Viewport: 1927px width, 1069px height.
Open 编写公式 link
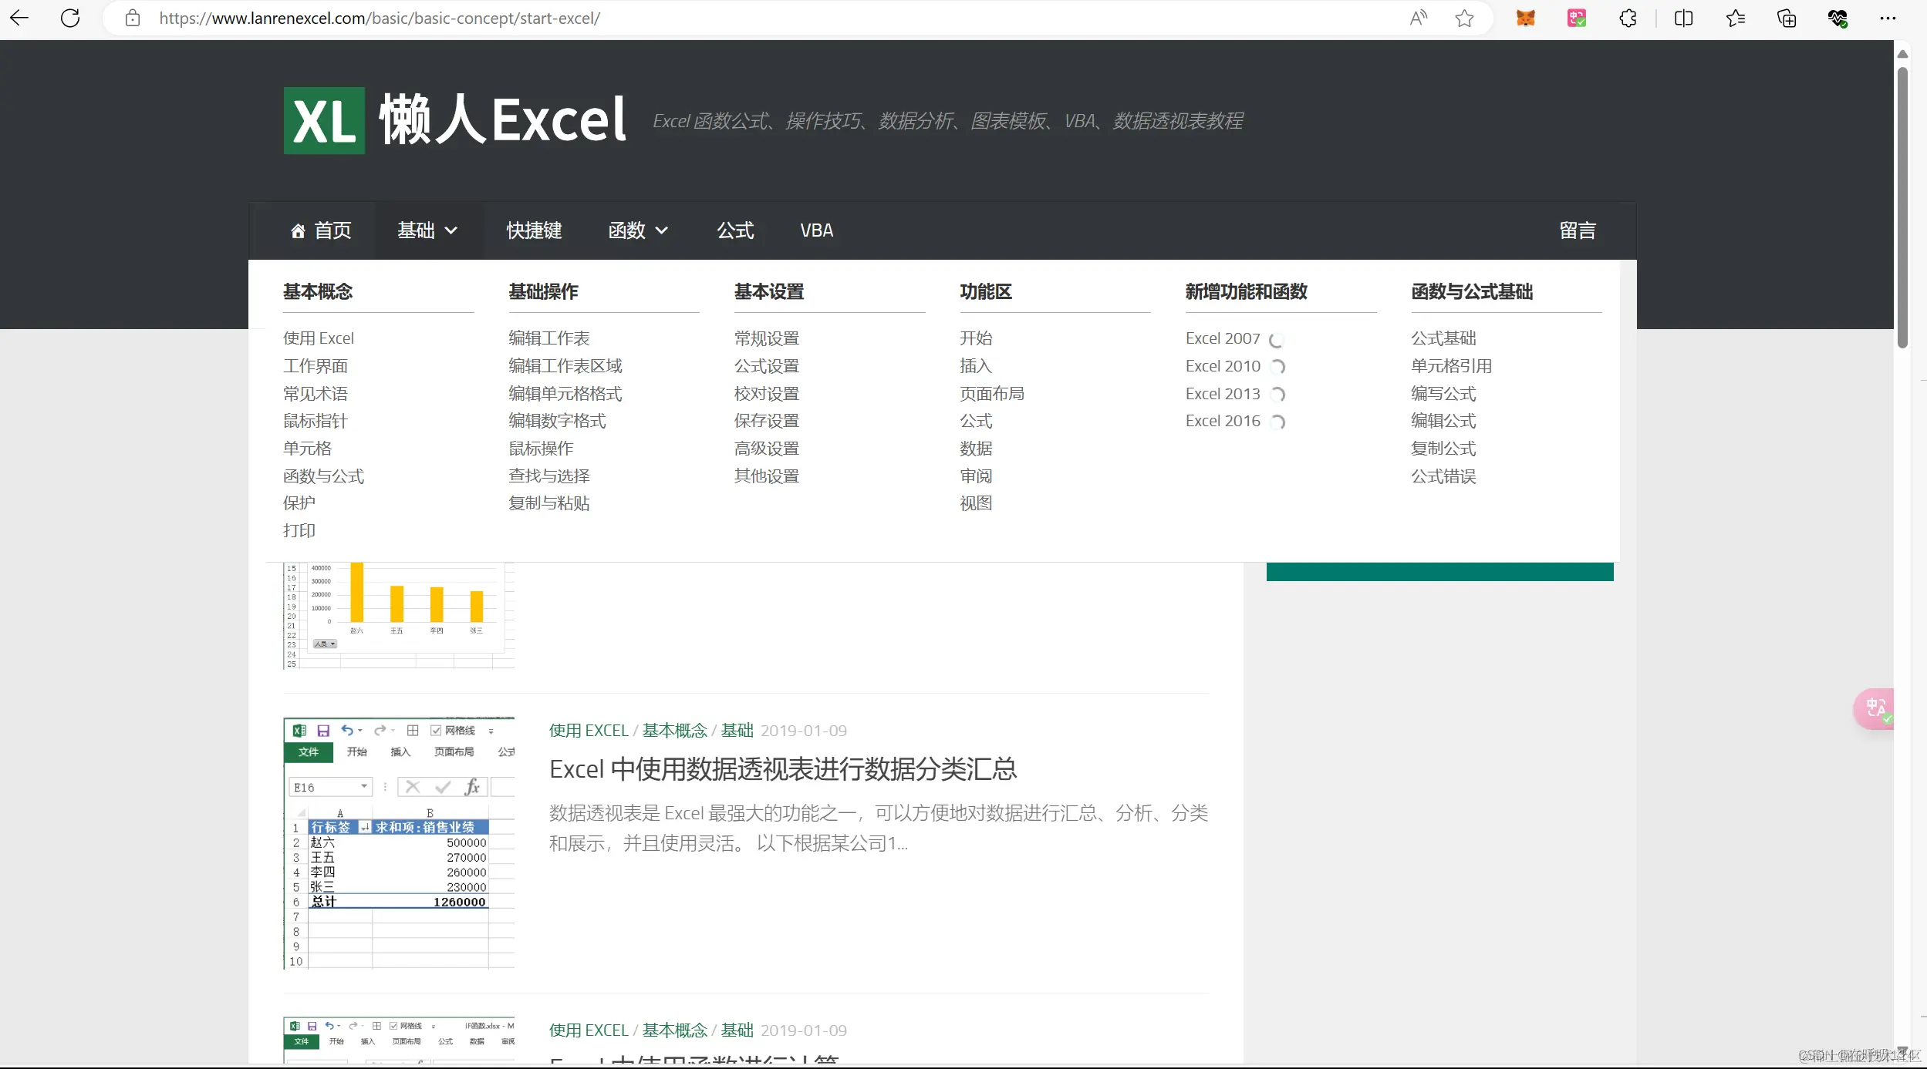(x=1443, y=394)
